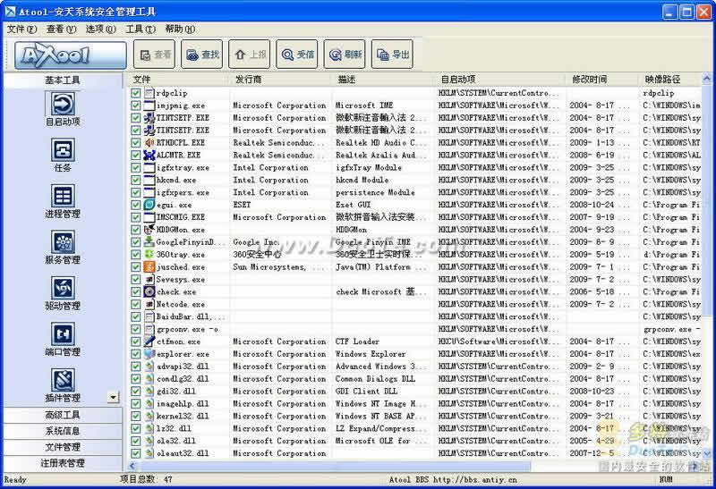Collapse the 基本工具 basic tools section
Image resolution: width=716 pixels, height=489 pixels.
[x=63, y=80]
